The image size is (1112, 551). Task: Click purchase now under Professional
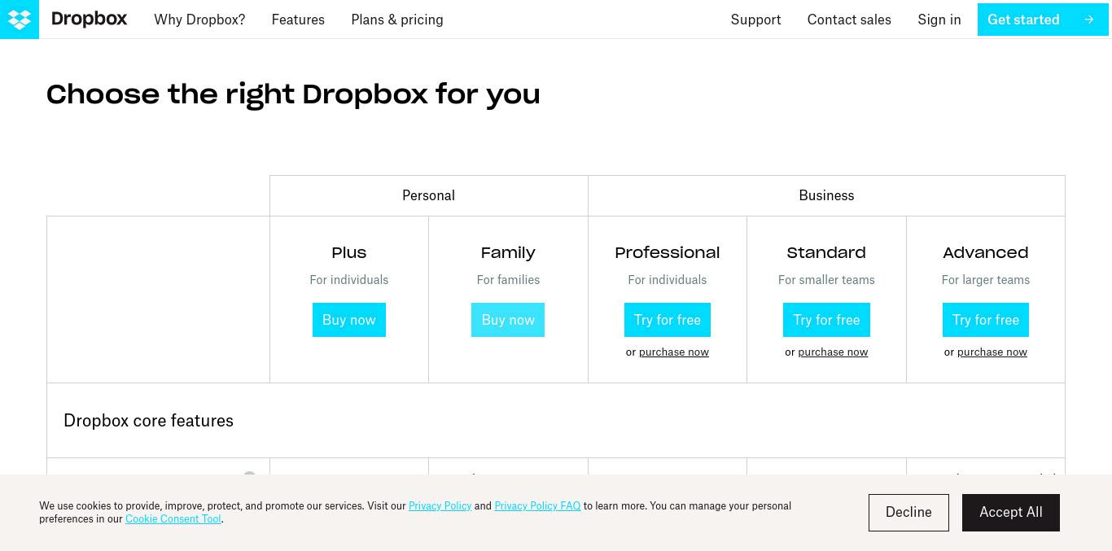click(x=674, y=352)
